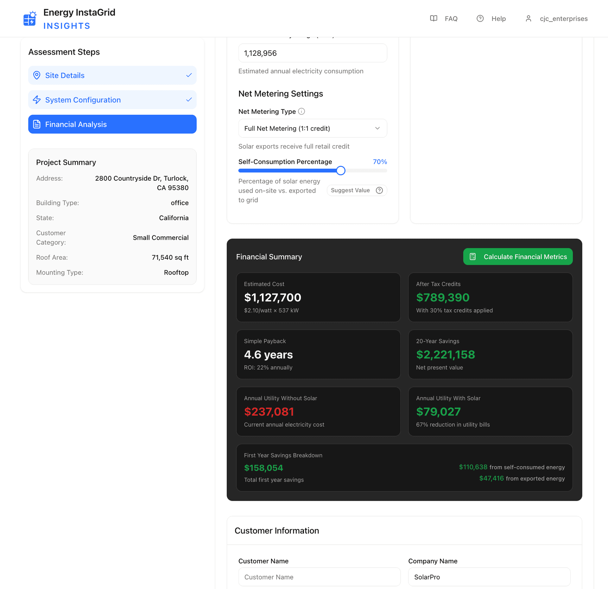Click the annual usage field showing 1,128,956
This screenshot has width=608, height=589.
[313, 53]
